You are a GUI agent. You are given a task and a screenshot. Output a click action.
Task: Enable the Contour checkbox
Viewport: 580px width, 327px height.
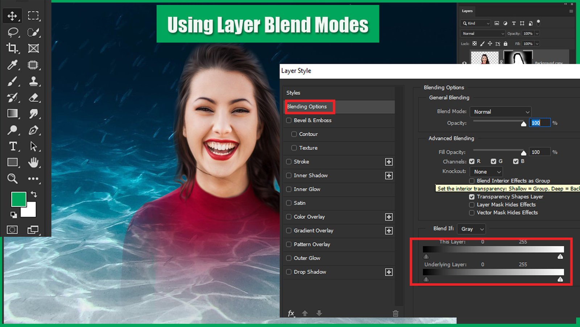[x=294, y=134]
